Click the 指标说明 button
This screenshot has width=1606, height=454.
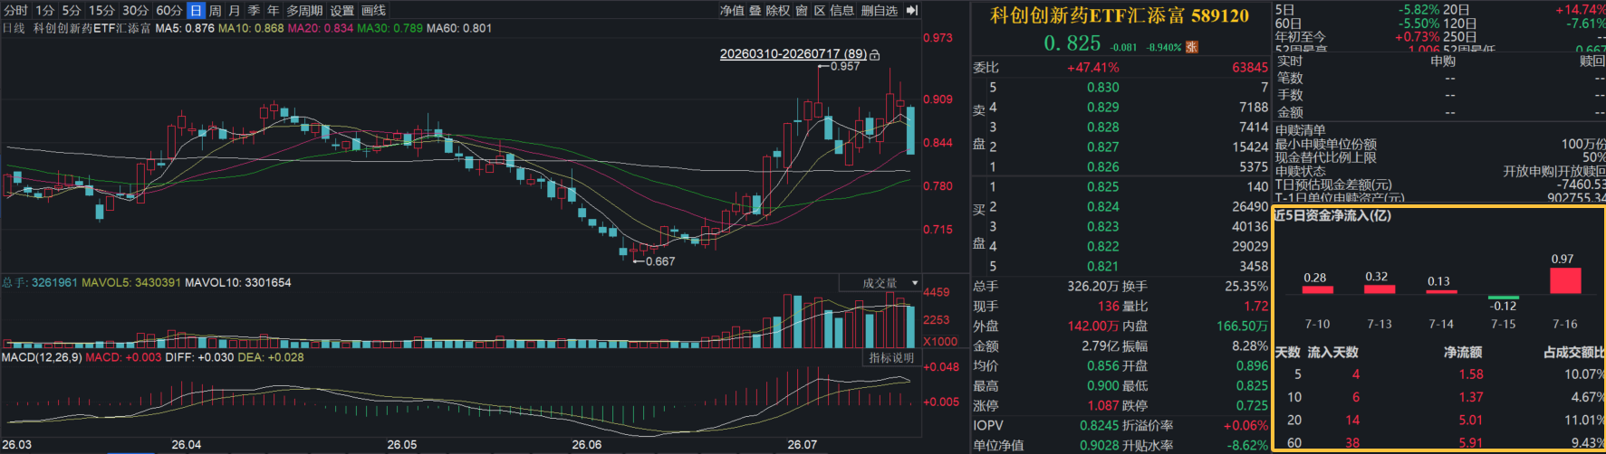(891, 358)
